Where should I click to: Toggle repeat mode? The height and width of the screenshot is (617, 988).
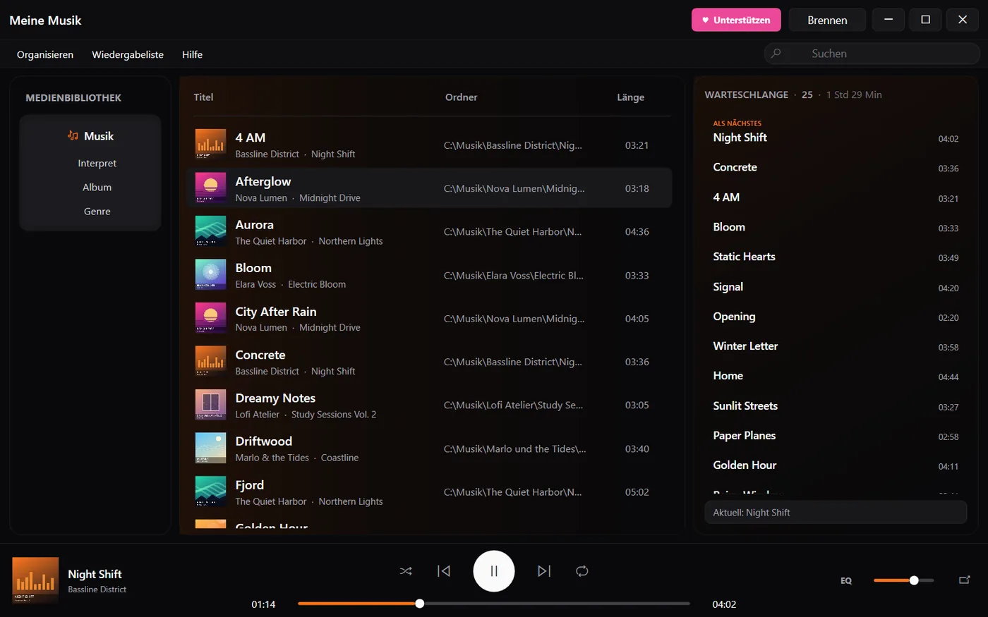582,571
